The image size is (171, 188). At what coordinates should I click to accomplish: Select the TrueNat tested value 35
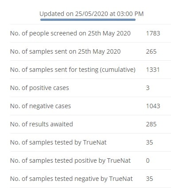(149, 142)
